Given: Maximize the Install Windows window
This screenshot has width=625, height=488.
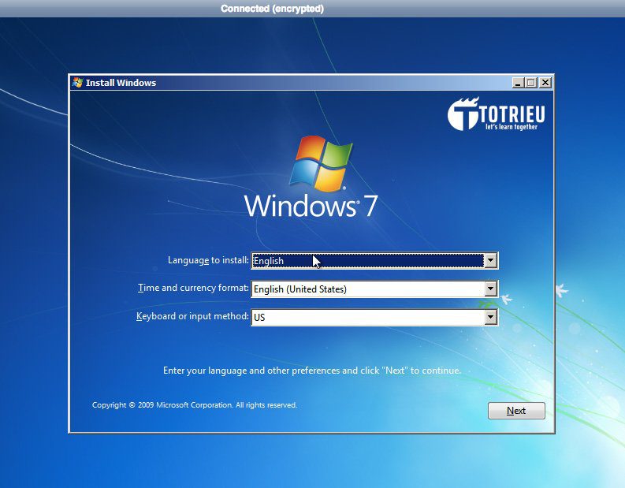Looking at the screenshot, I should tap(530, 83).
